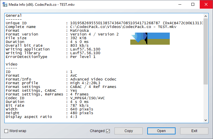Click the Media Info app icon in title bar
This screenshot has height=139, width=213.
coord(5,5)
